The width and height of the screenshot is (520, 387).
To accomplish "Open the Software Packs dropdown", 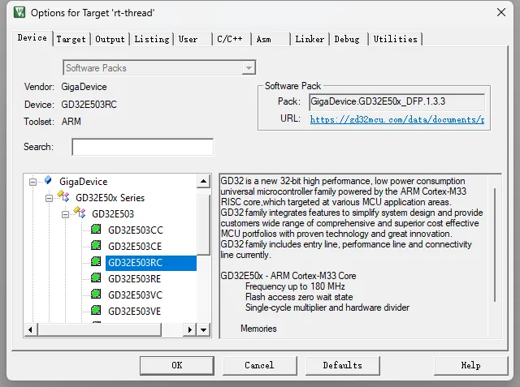I will click(249, 68).
